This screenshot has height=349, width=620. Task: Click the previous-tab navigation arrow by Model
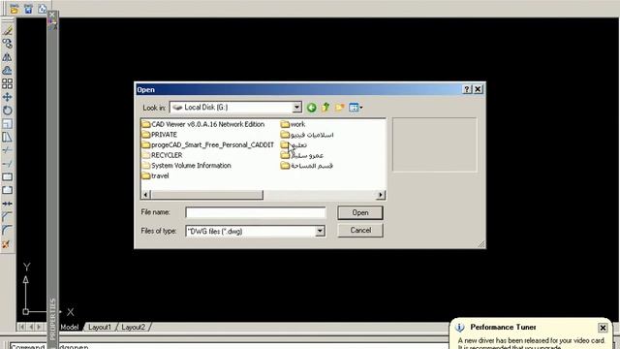click(x=30, y=327)
